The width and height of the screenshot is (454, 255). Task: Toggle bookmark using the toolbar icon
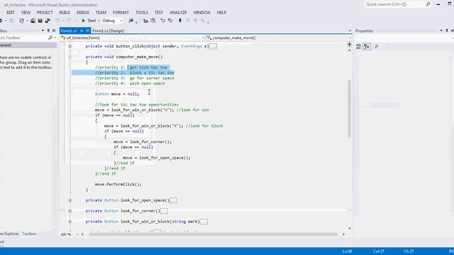180,21
